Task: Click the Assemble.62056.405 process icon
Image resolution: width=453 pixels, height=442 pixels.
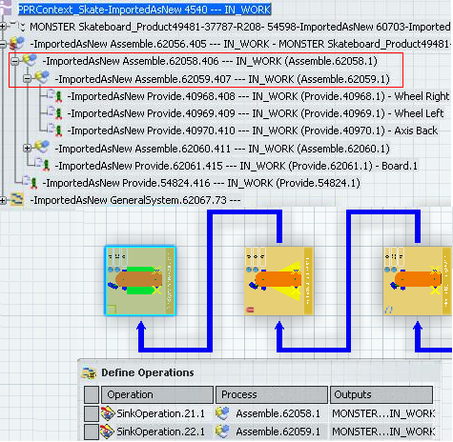Action: 17,44
